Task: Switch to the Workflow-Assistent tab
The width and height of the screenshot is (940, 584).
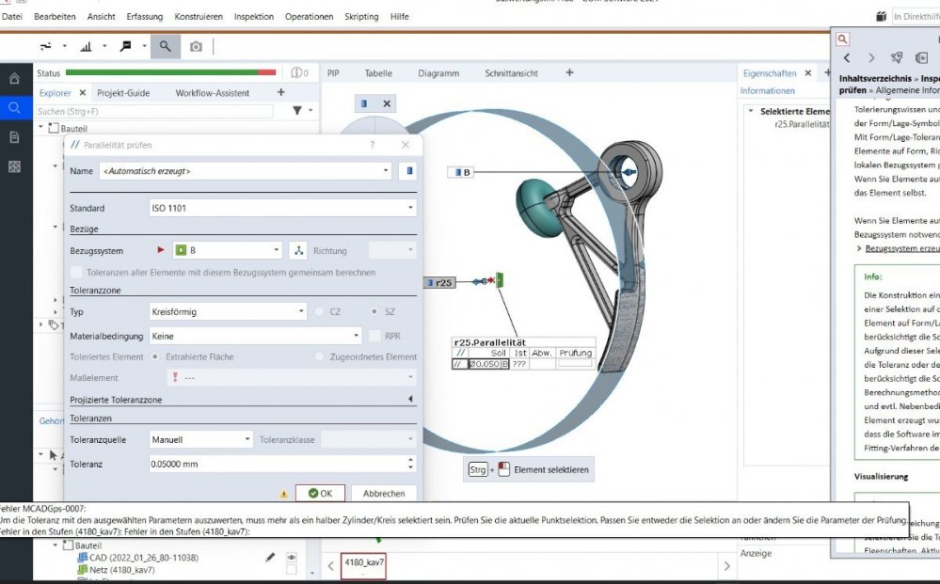Action: coord(212,93)
